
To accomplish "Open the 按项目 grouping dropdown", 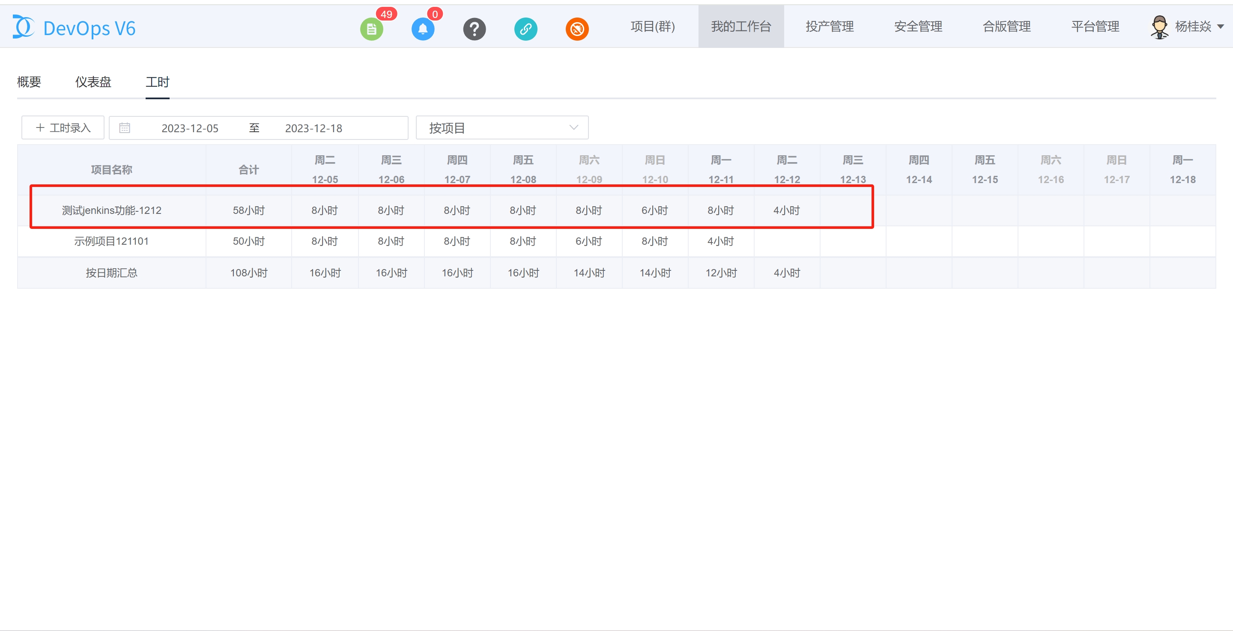I will [x=502, y=127].
